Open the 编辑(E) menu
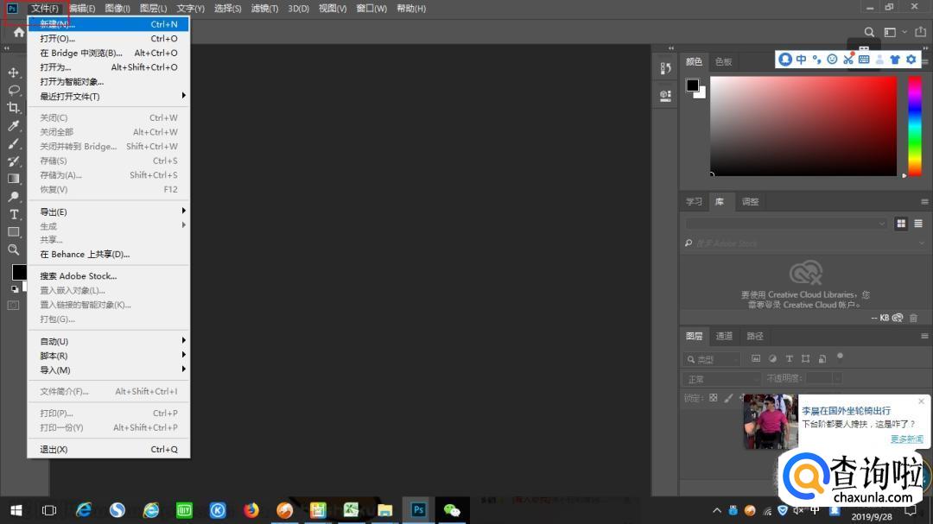 coord(82,9)
